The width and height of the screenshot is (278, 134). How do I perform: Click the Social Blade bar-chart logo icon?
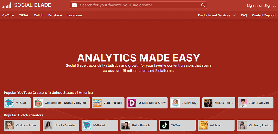(x=6, y=5)
